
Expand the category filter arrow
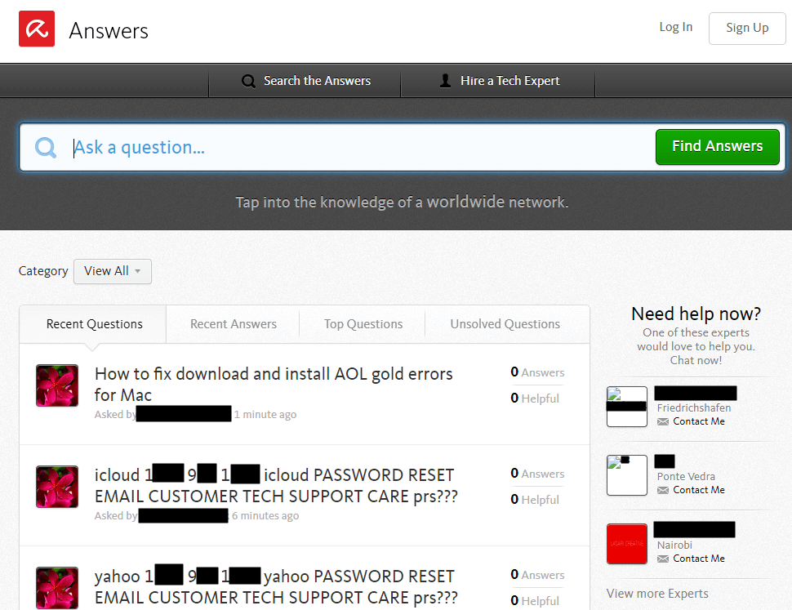point(137,270)
